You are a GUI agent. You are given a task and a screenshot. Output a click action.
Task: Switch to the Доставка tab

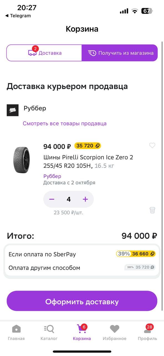(44, 53)
